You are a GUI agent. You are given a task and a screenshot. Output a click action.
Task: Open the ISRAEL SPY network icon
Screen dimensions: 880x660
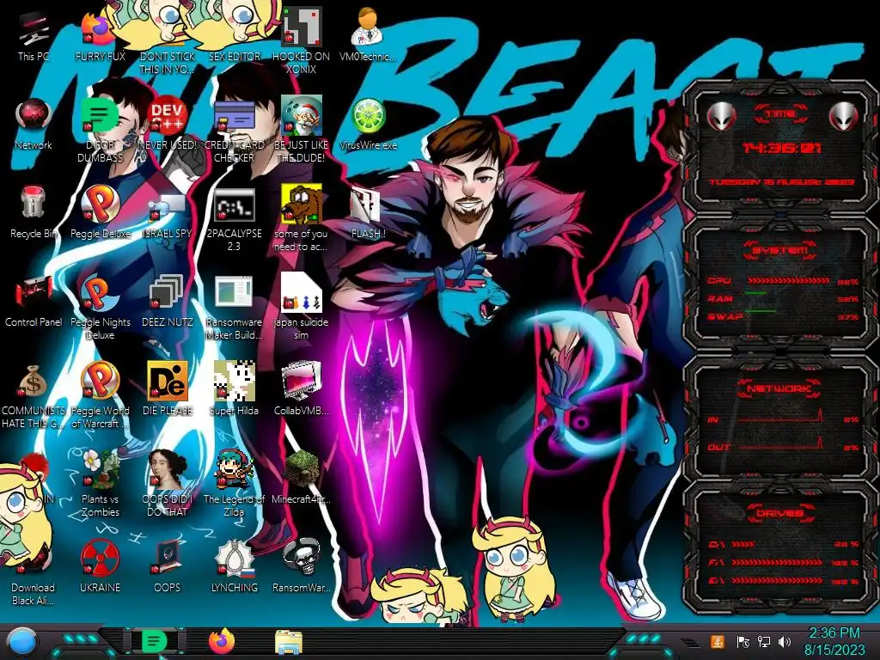pyautogui.click(x=167, y=206)
